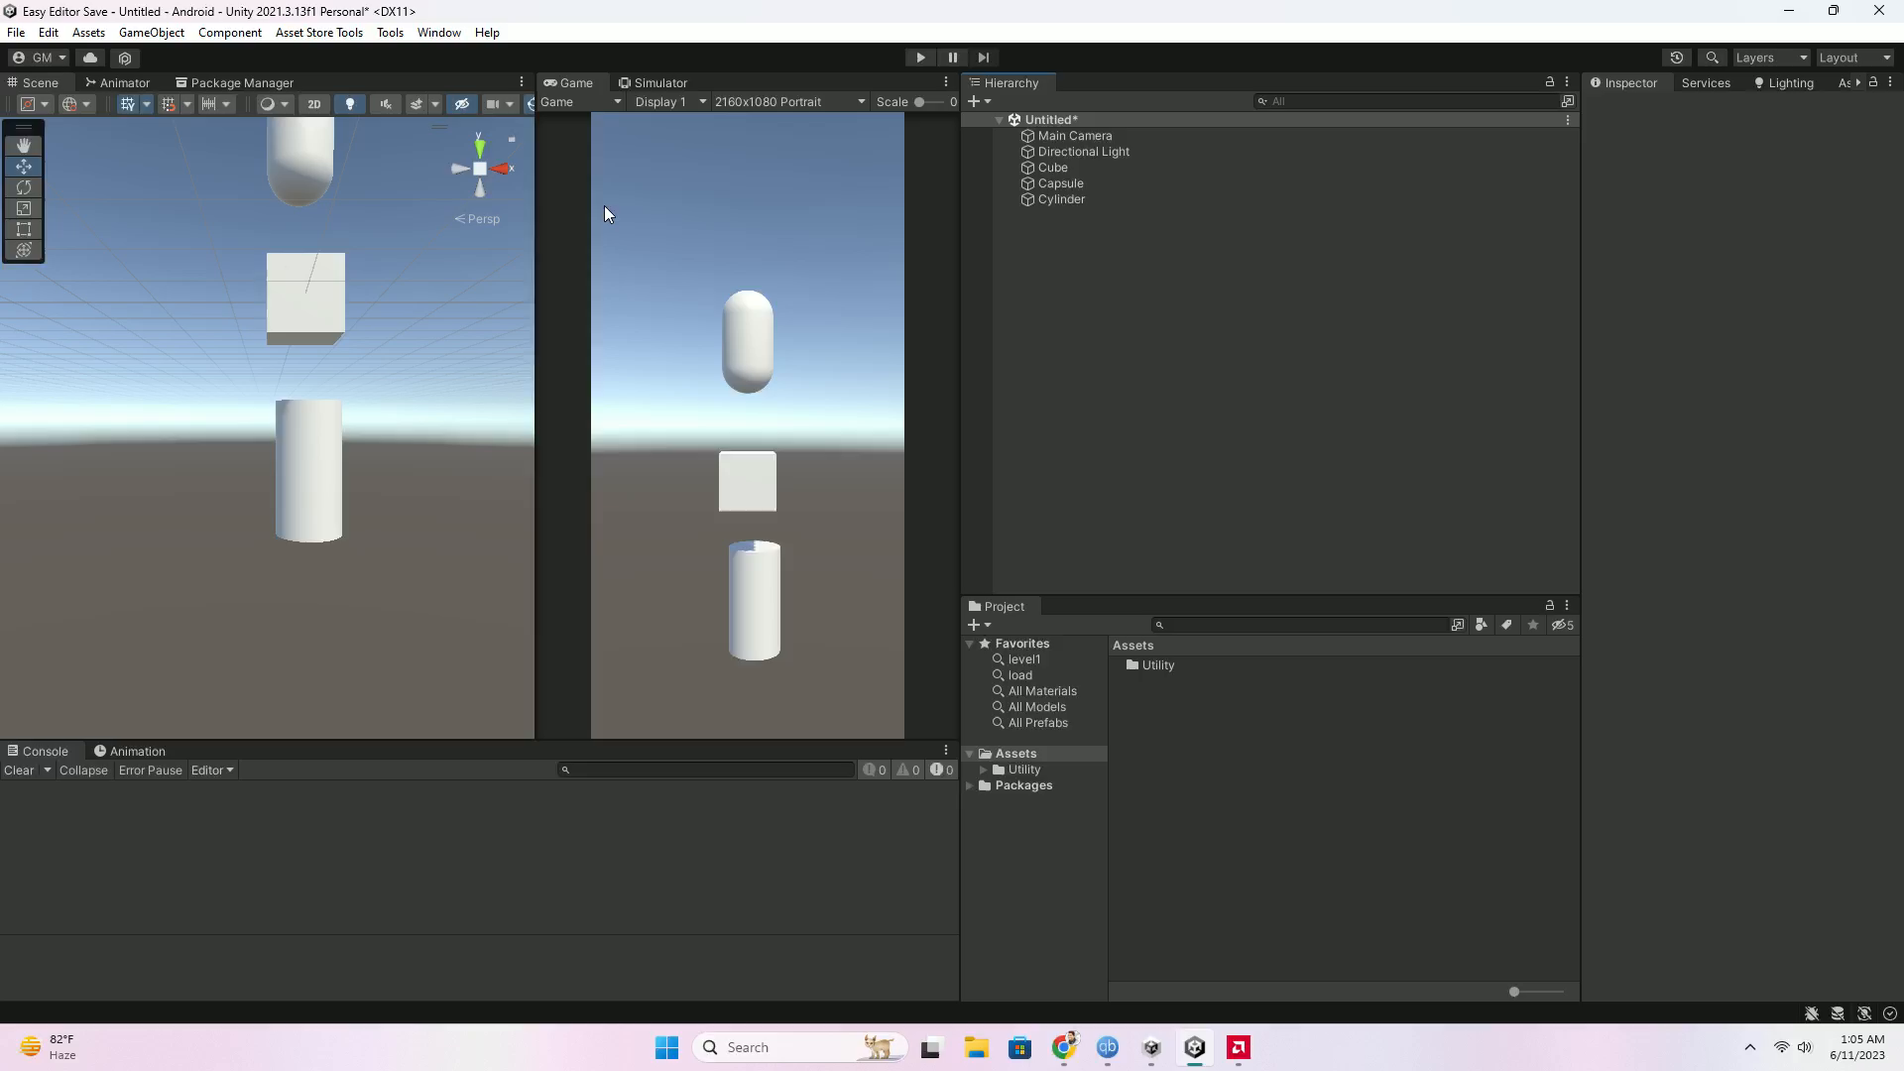Open File Explorer from taskbar

click(977, 1047)
